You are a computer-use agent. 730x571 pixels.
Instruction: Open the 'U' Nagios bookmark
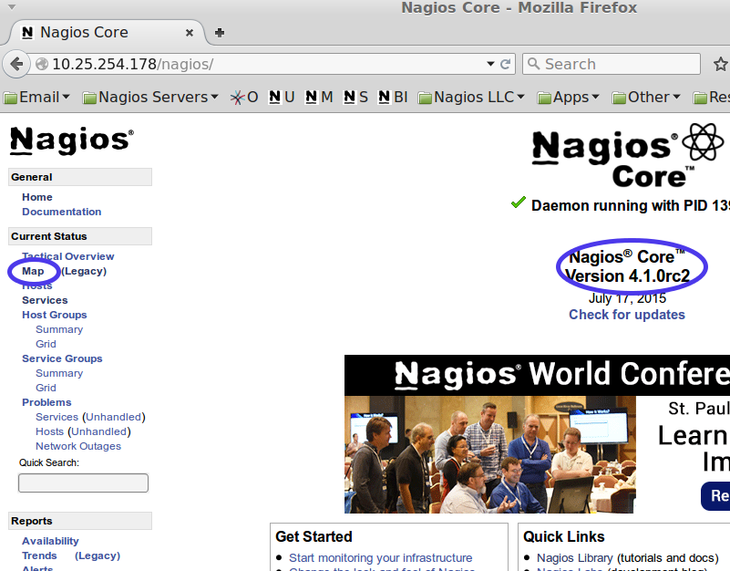pyautogui.click(x=282, y=97)
